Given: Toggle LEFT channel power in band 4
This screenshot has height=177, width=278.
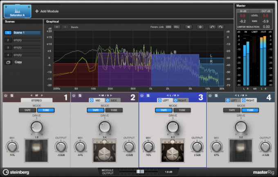Looking at the screenshot, I should [228, 101].
